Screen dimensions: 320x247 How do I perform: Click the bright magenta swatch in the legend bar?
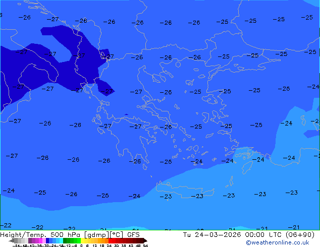(x=40, y=240)
